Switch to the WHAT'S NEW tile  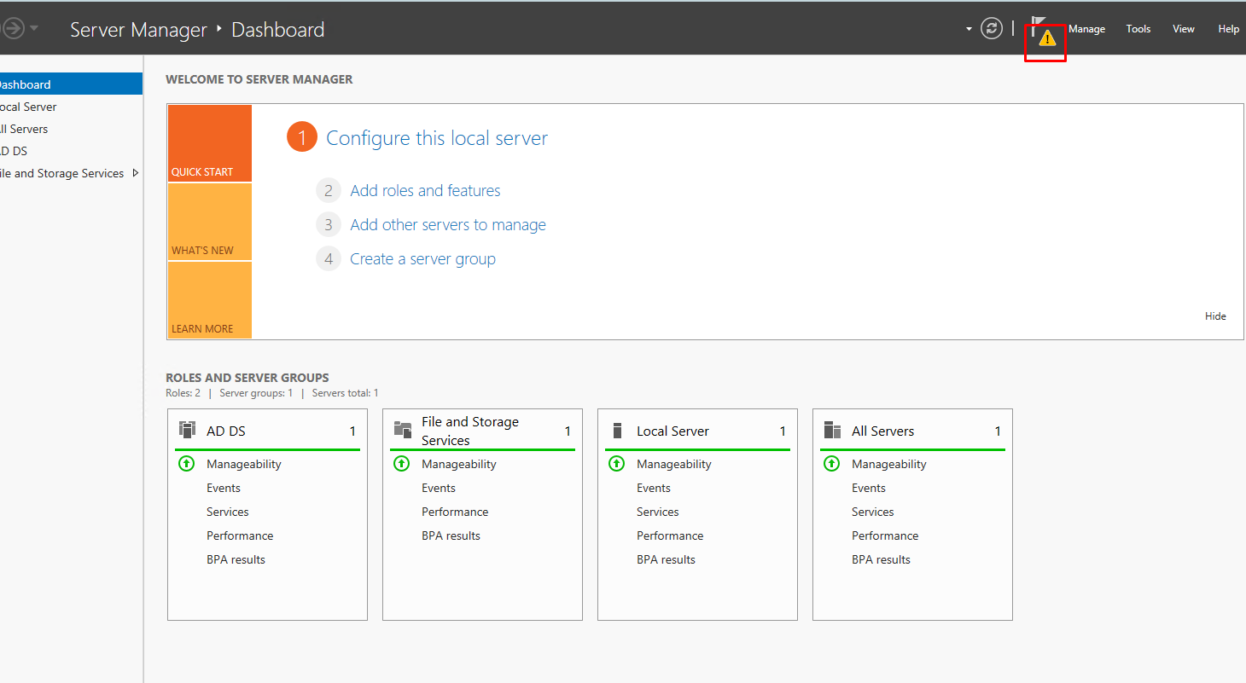[x=210, y=222]
